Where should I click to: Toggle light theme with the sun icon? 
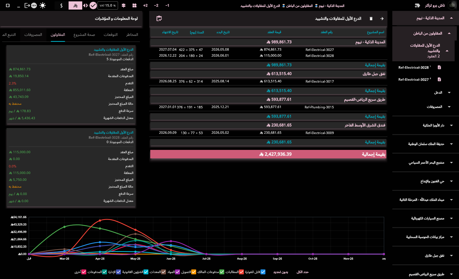(x=43, y=5)
